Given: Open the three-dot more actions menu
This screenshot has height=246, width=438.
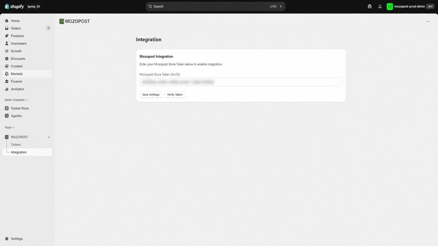Looking at the screenshot, I should [x=428, y=21].
